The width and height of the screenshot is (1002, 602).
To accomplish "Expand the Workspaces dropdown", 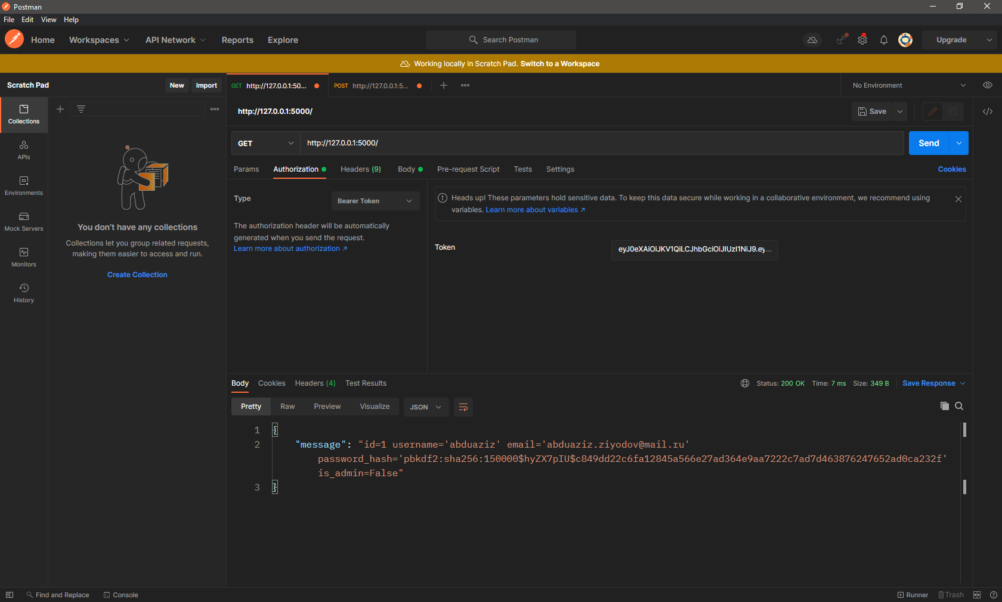I will point(99,40).
